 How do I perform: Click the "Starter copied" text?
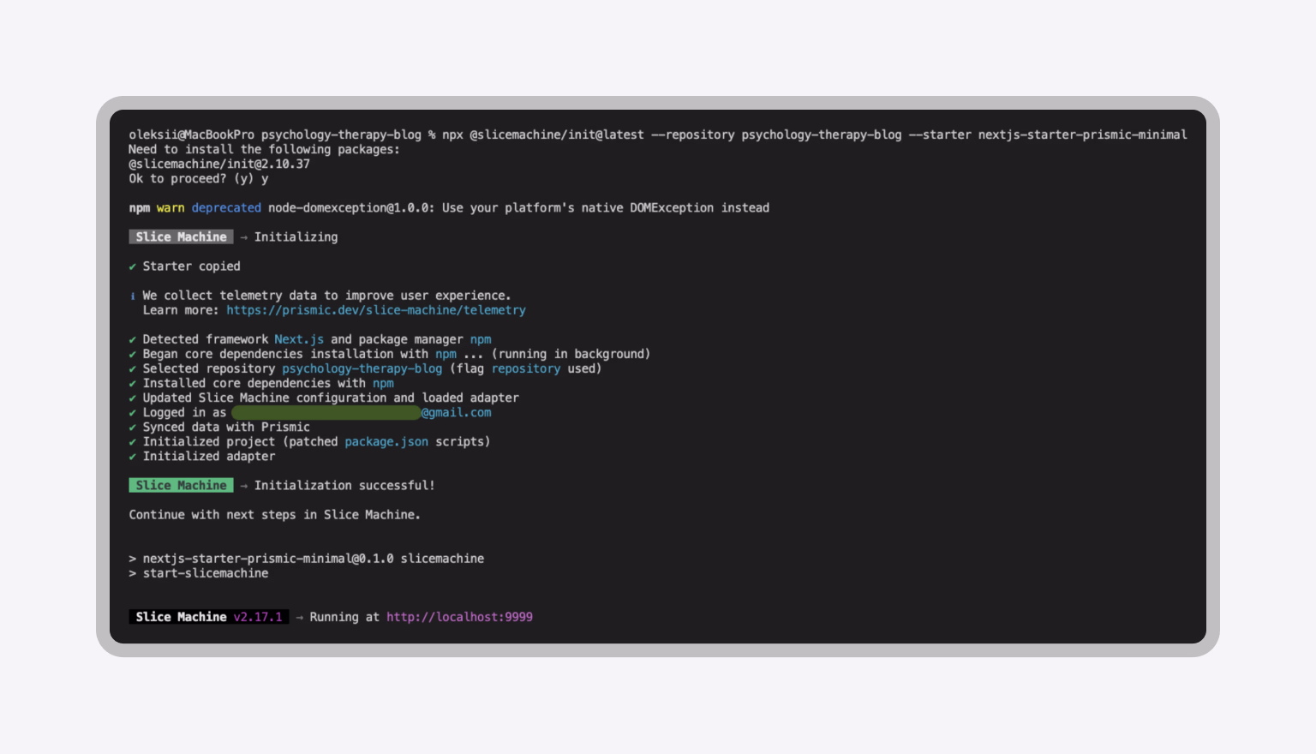tap(191, 266)
